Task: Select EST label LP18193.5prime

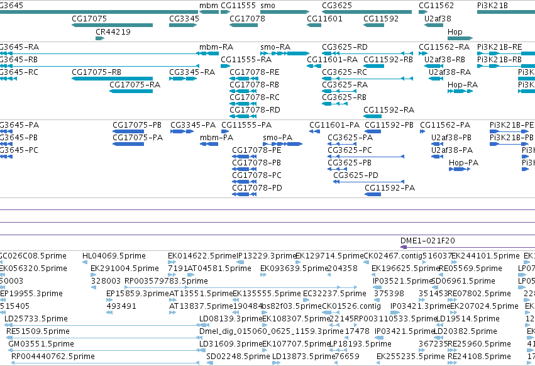Action: pos(360,344)
